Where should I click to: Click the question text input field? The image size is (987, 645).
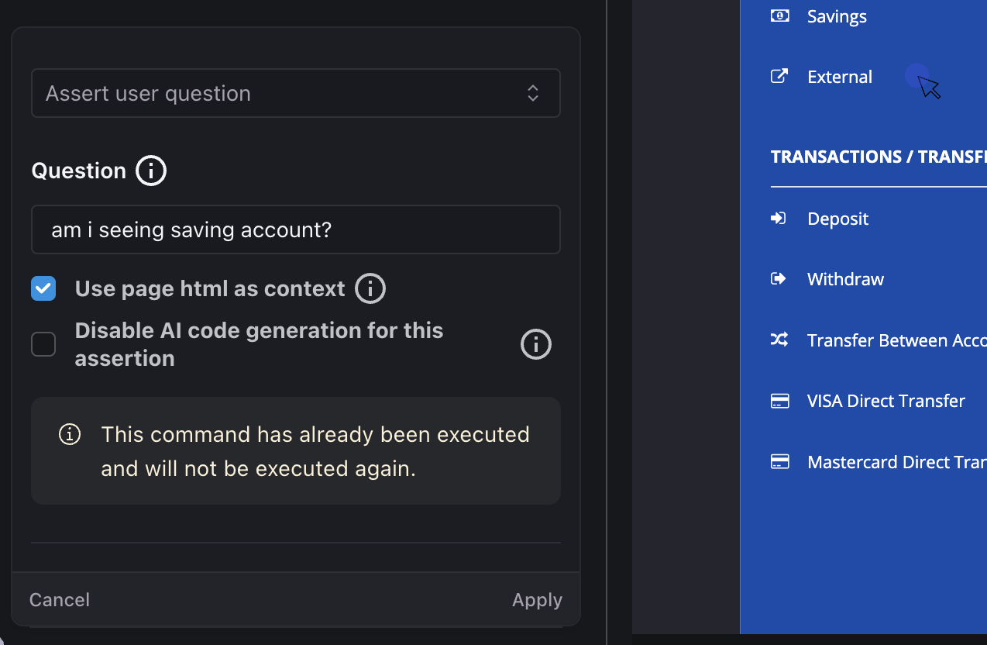point(296,229)
